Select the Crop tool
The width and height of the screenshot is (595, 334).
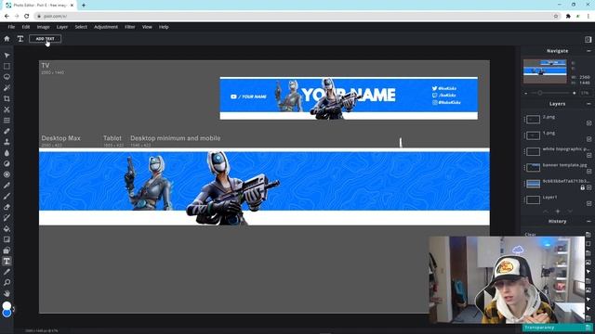7,99
